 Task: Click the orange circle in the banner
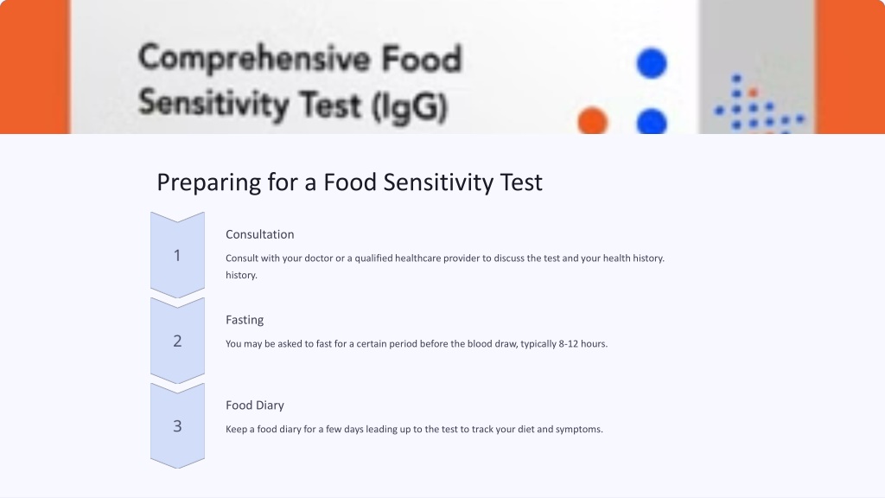[593, 121]
